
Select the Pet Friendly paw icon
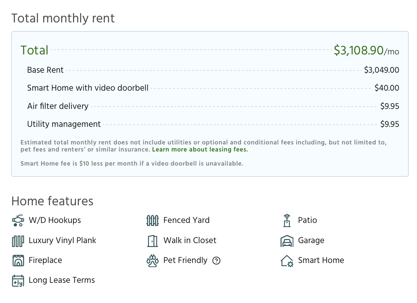(x=152, y=260)
